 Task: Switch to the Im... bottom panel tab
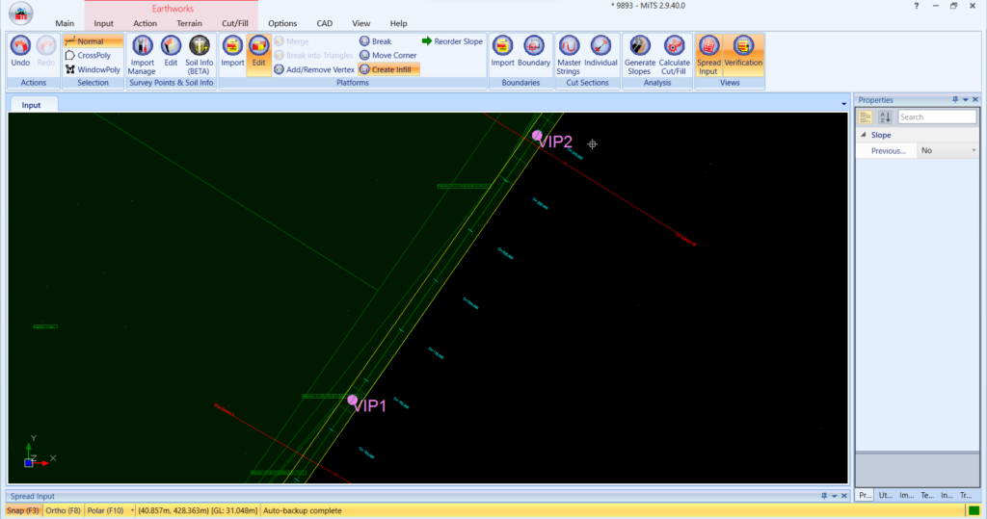click(x=906, y=496)
